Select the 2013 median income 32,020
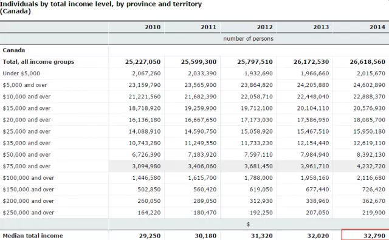The width and height of the screenshot is (389, 240). click(x=318, y=236)
